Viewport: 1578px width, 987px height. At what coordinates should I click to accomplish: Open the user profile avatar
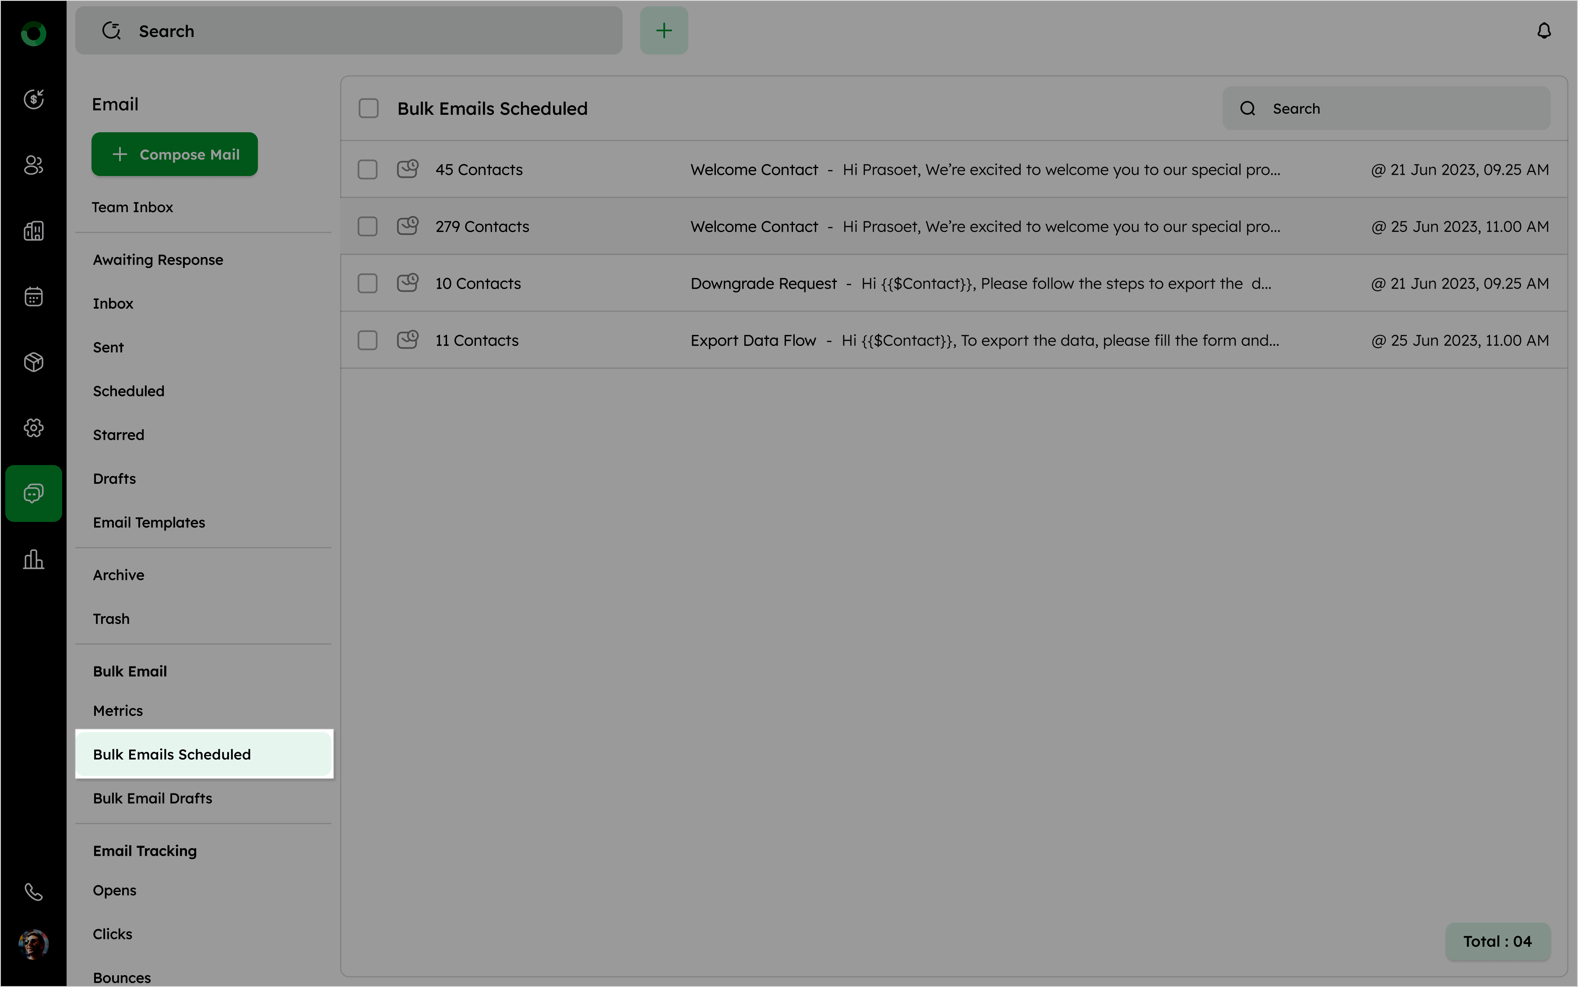pyautogui.click(x=33, y=944)
